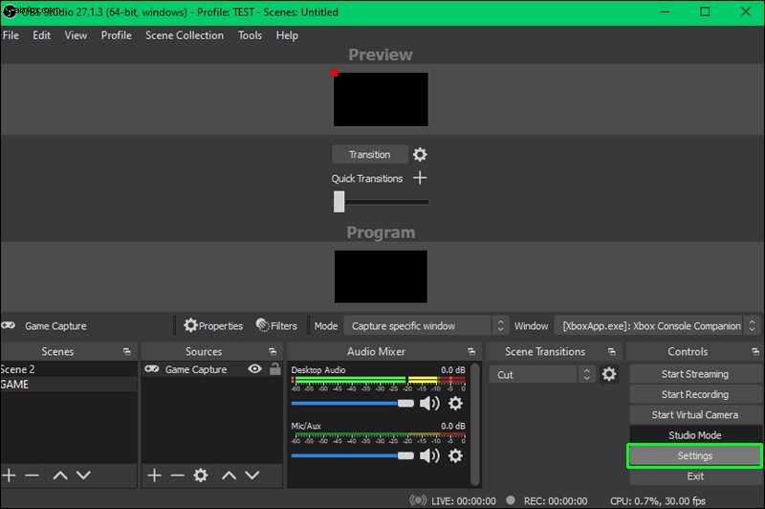
Task: Open source properties gear in Sources panel
Action: pyautogui.click(x=201, y=475)
